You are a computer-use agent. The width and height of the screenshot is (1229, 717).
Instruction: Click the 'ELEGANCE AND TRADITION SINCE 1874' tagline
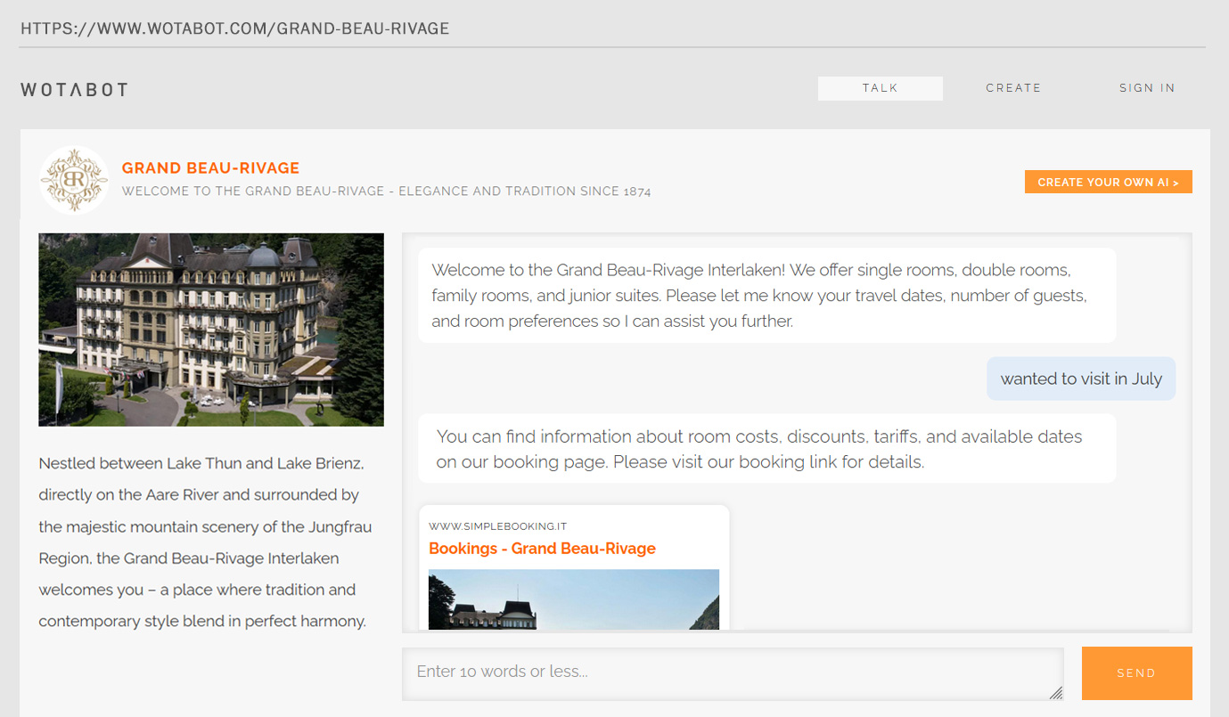386,191
